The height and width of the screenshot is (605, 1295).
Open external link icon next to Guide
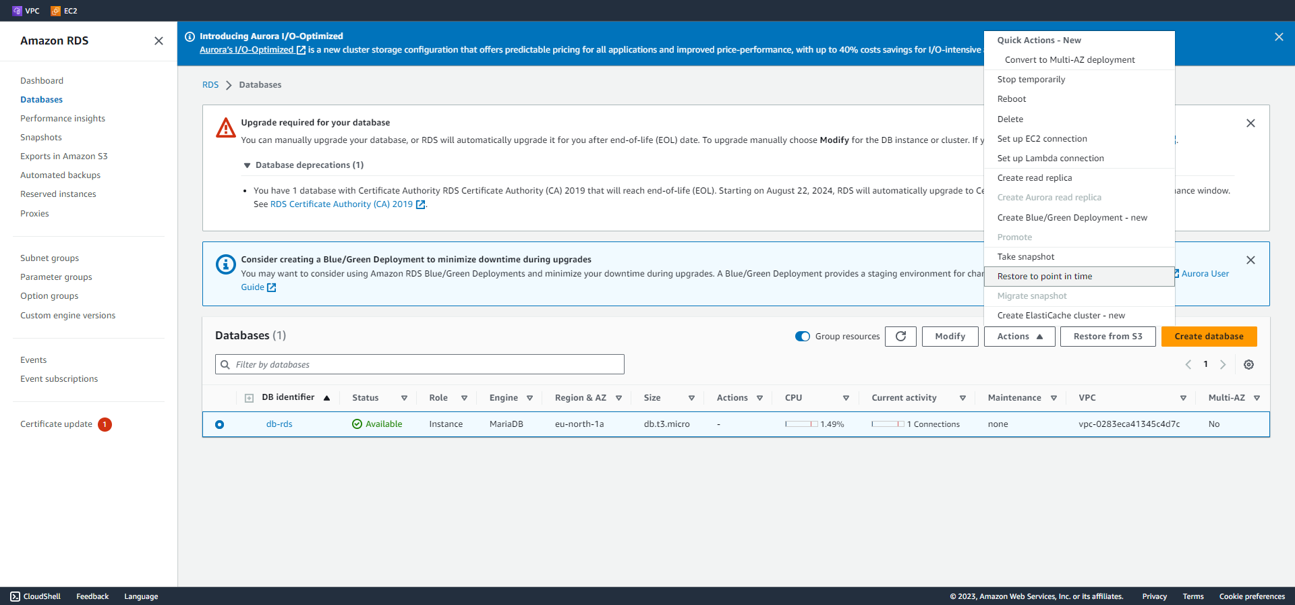coord(271,287)
